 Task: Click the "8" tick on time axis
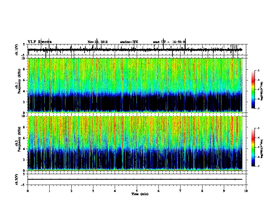202,191
